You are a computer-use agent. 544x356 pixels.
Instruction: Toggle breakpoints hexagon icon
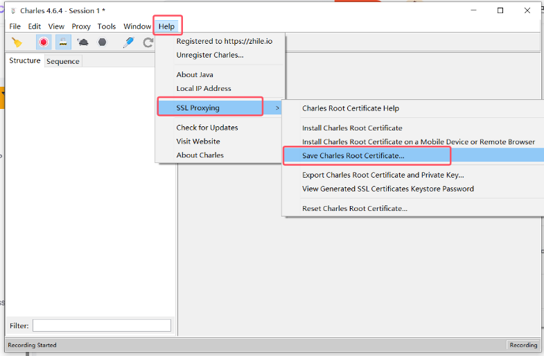(x=103, y=42)
